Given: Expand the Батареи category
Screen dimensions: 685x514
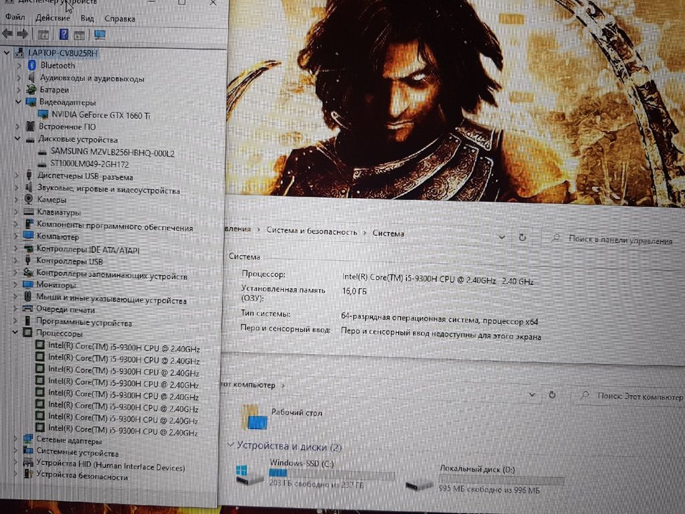Looking at the screenshot, I should click(x=19, y=90).
